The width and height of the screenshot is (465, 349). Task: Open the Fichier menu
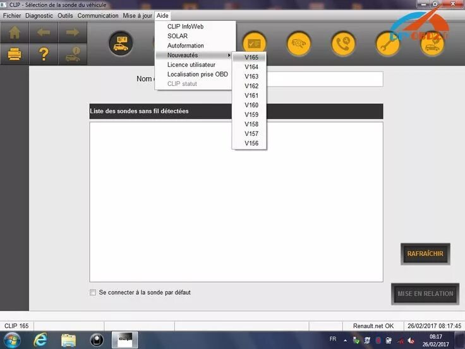click(x=12, y=16)
